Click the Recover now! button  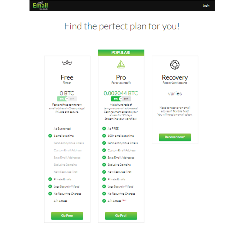175,137
